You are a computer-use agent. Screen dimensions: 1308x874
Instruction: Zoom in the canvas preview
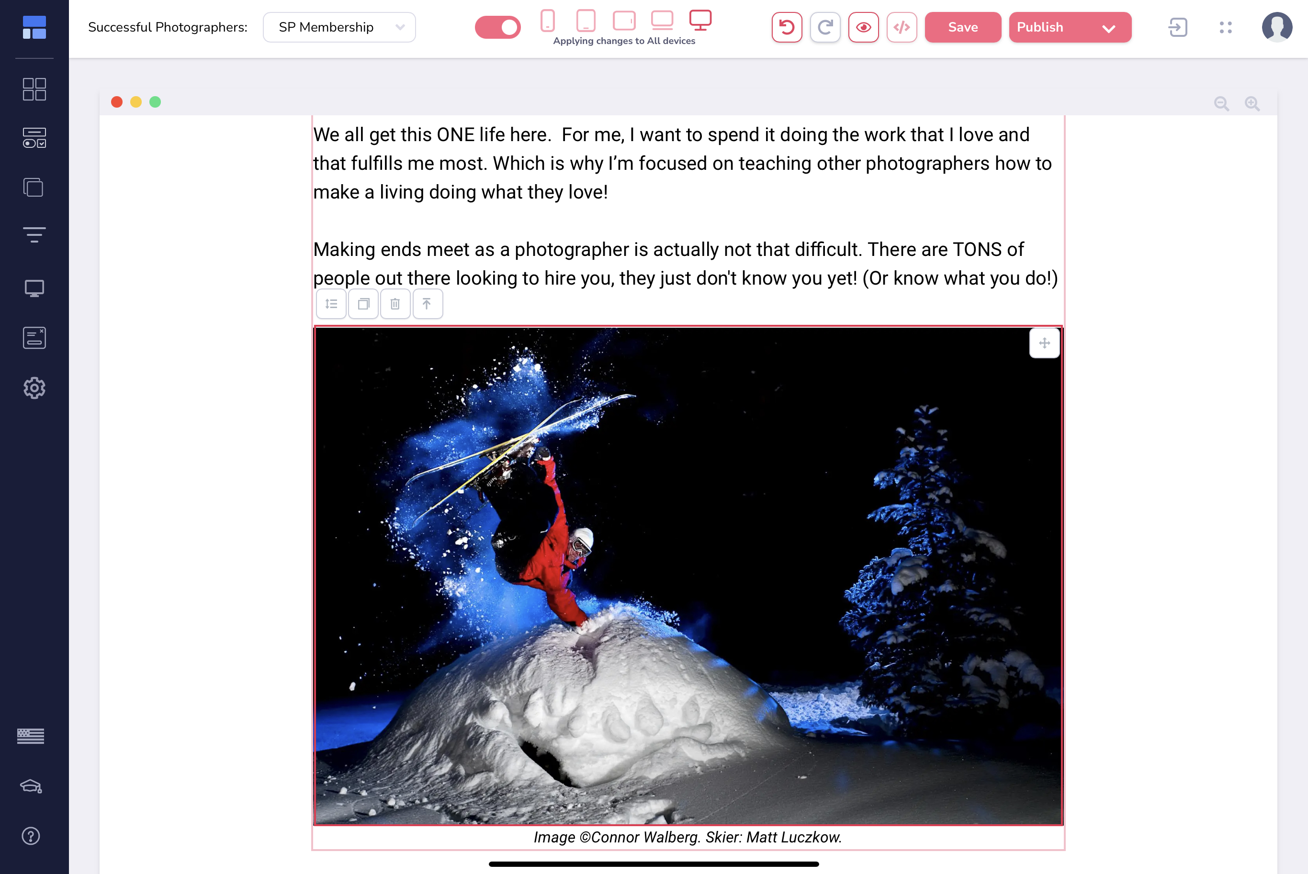pos(1252,104)
